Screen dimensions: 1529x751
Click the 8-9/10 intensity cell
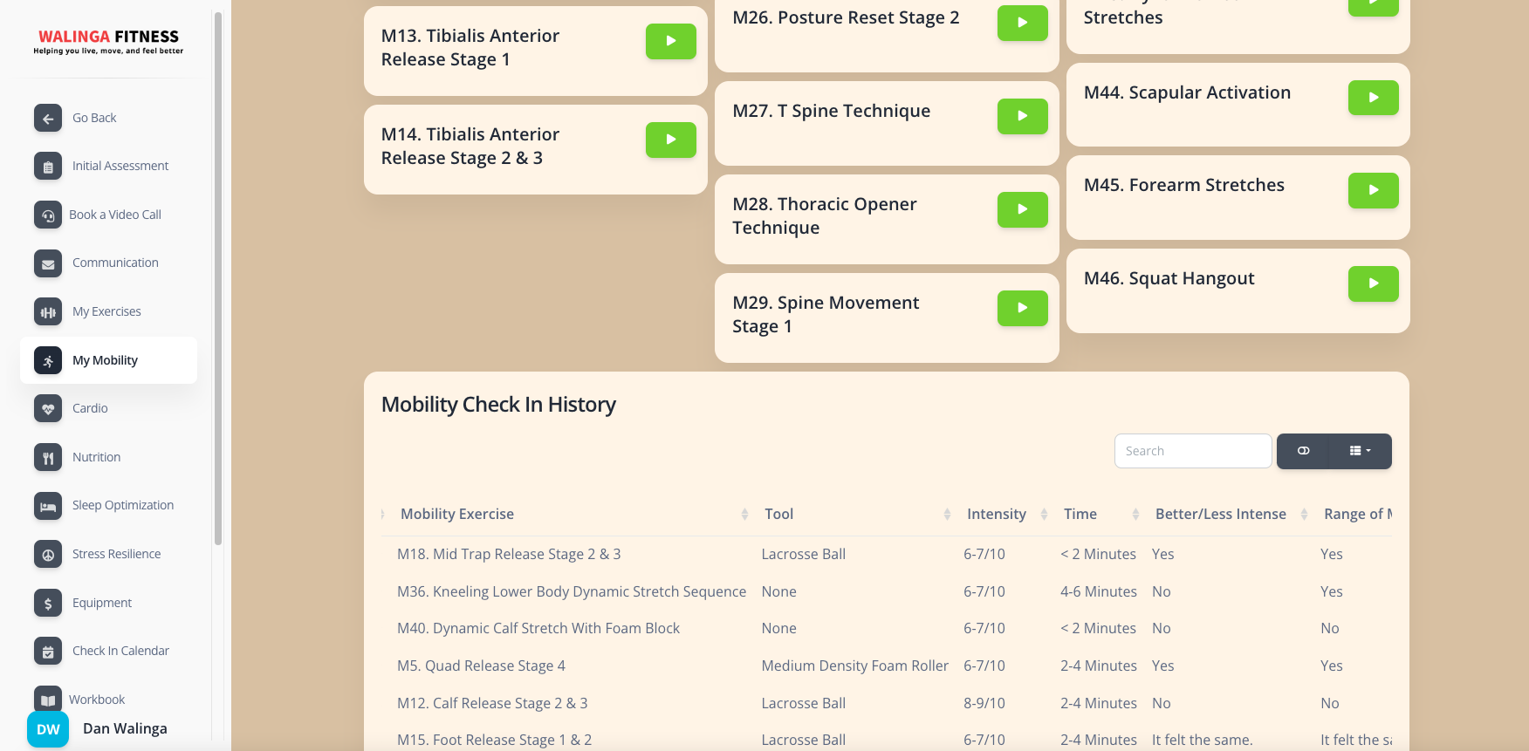984,703
